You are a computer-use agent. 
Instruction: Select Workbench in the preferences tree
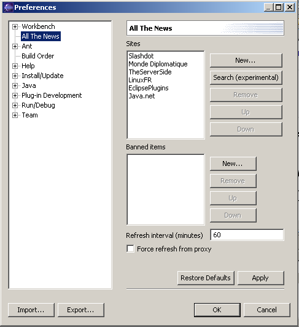click(x=38, y=26)
